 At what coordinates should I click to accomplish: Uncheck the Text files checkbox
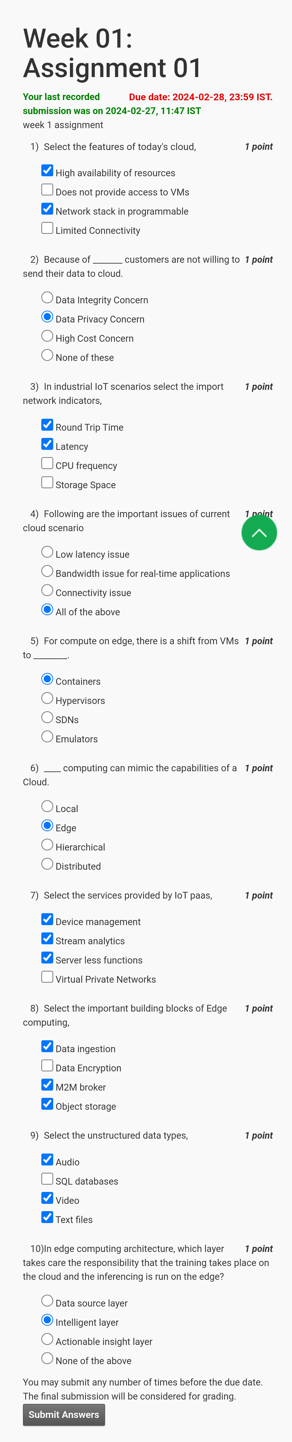(48, 1217)
